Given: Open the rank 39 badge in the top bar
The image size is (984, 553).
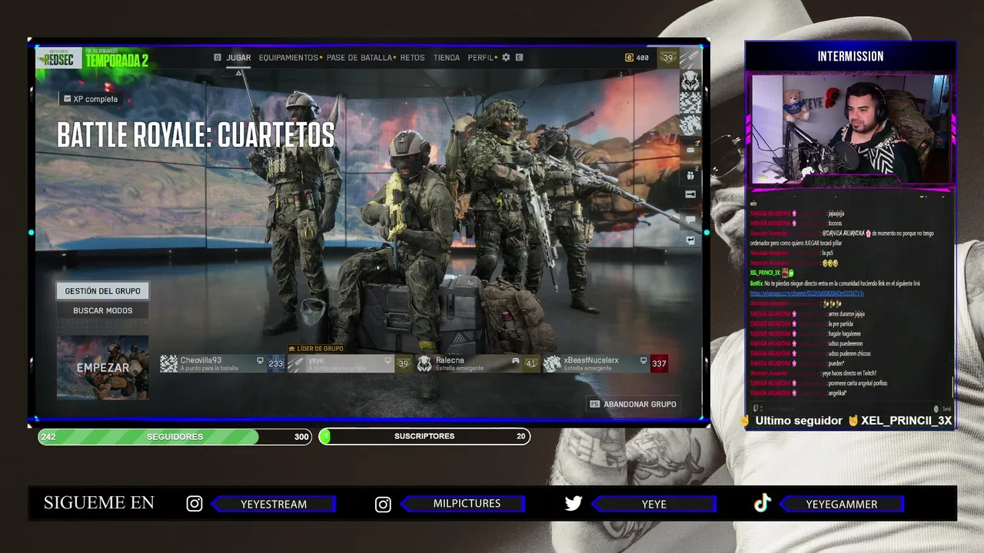Looking at the screenshot, I should coord(668,58).
